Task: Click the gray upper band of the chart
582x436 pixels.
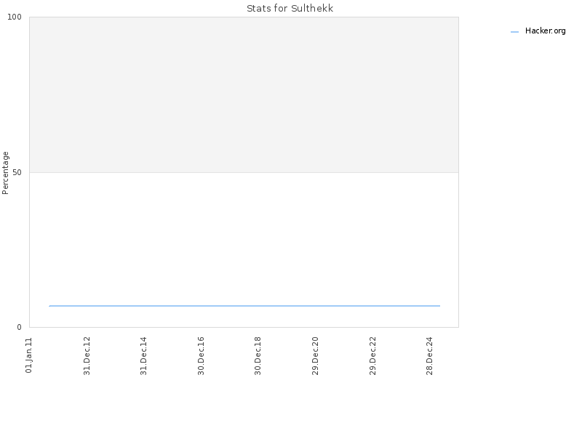Action: tap(244, 94)
